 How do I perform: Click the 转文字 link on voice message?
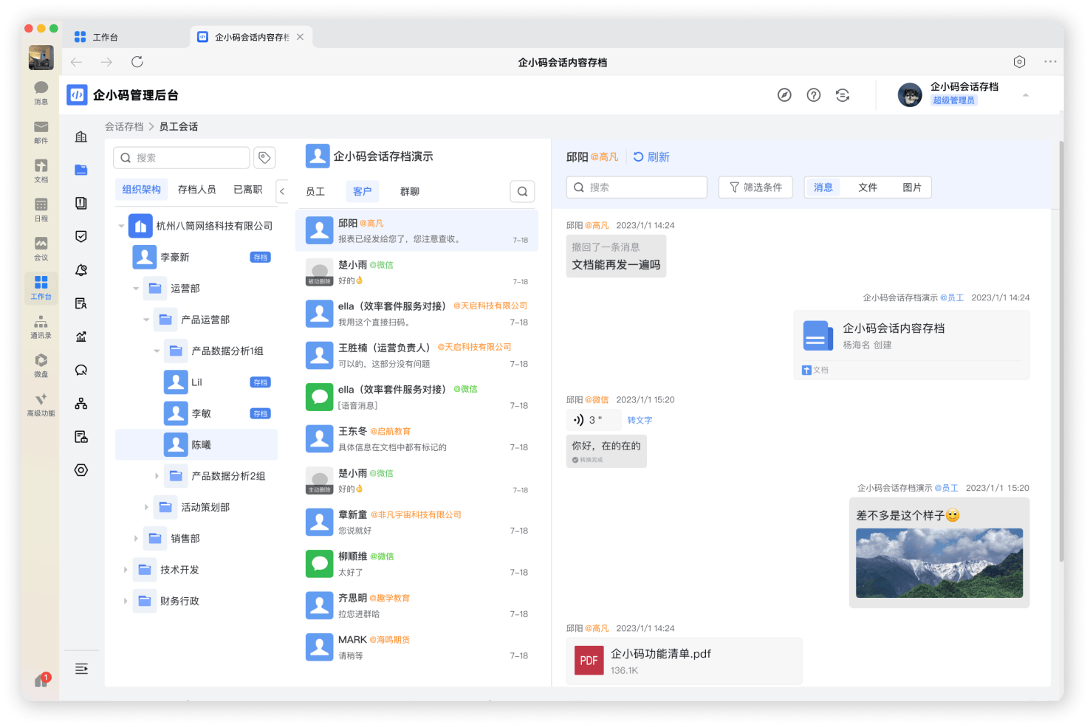640,420
